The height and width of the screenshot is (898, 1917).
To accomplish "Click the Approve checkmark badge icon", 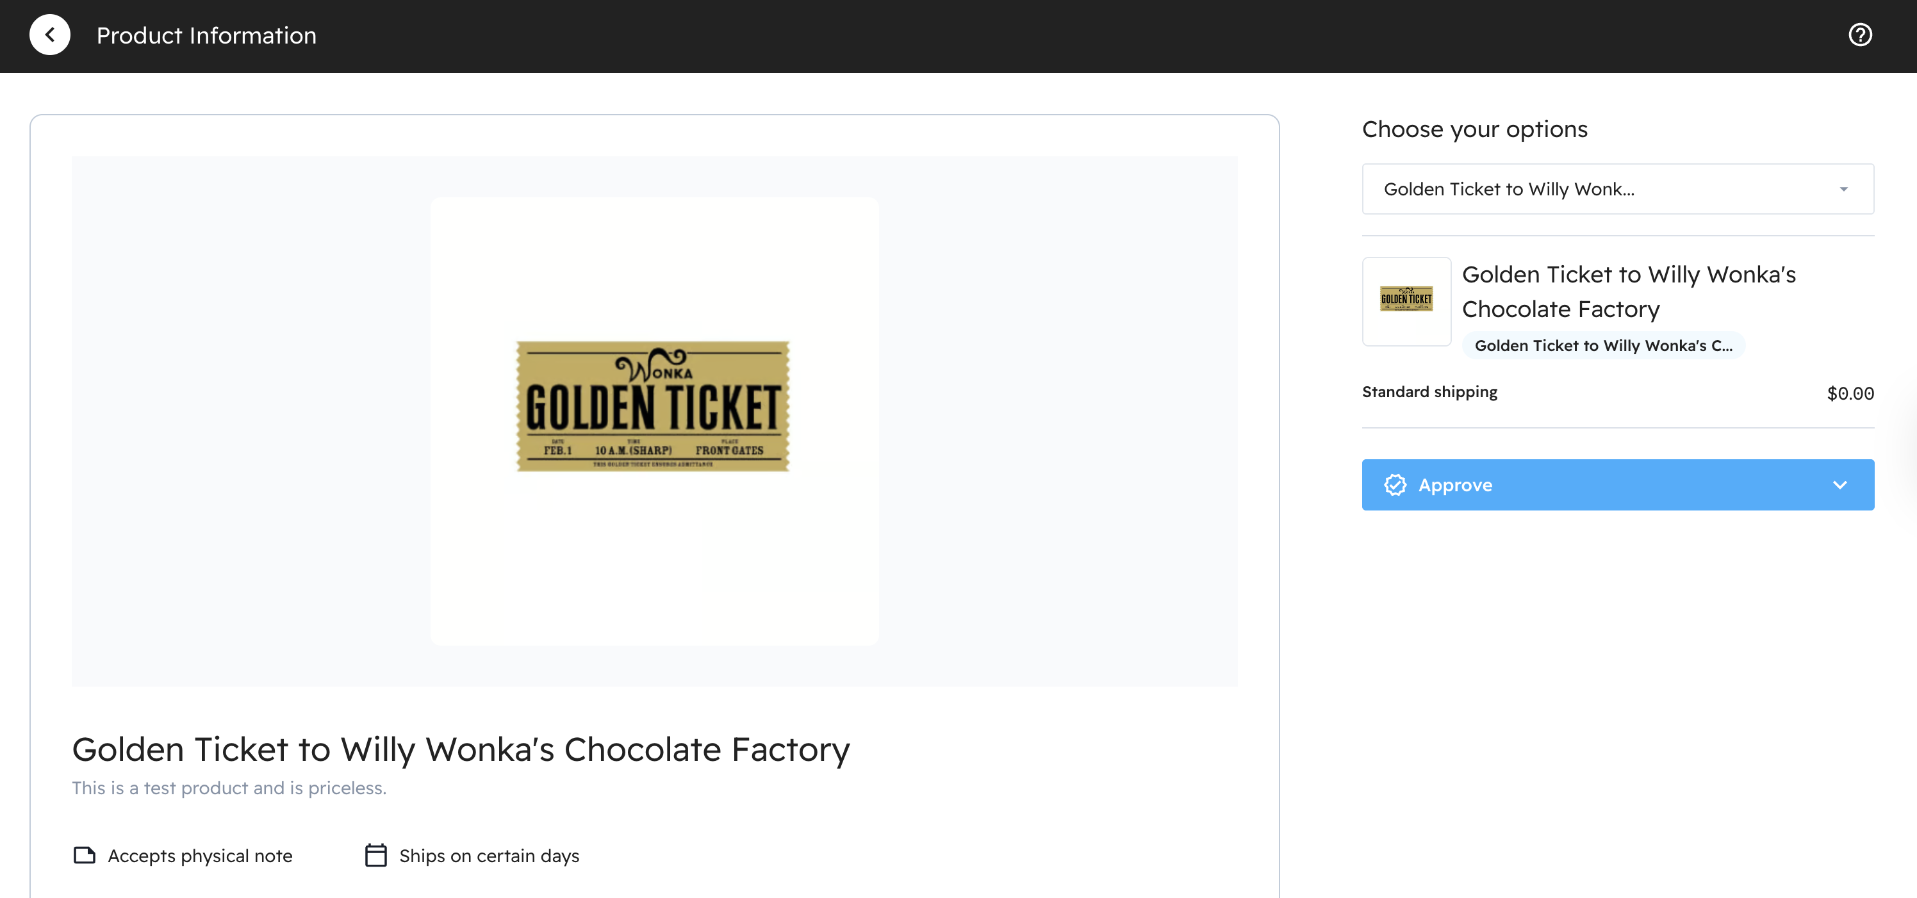I will (x=1395, y=485).
